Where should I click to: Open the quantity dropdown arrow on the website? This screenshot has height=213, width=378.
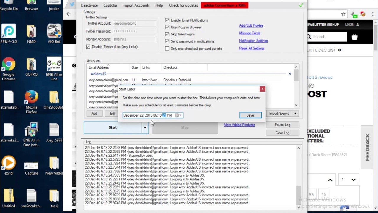point(353,180)
